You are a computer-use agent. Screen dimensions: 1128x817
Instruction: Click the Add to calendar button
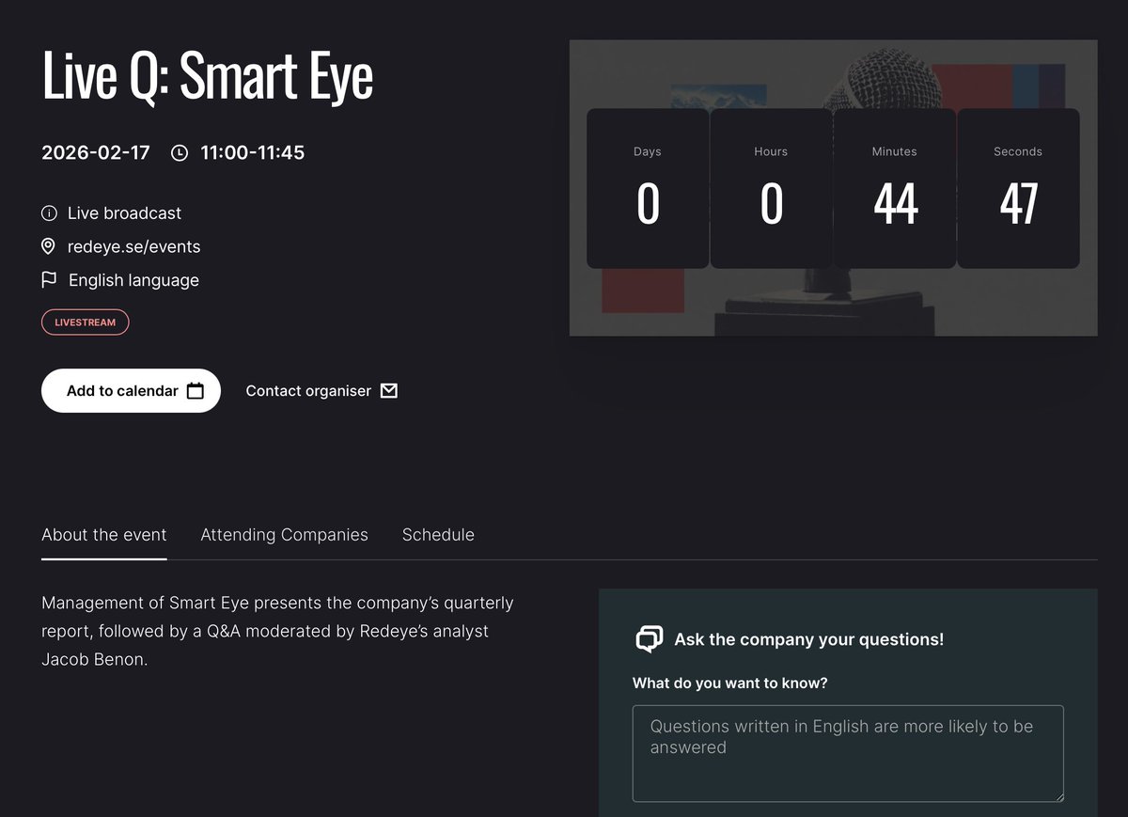click(x=131, y=390)
